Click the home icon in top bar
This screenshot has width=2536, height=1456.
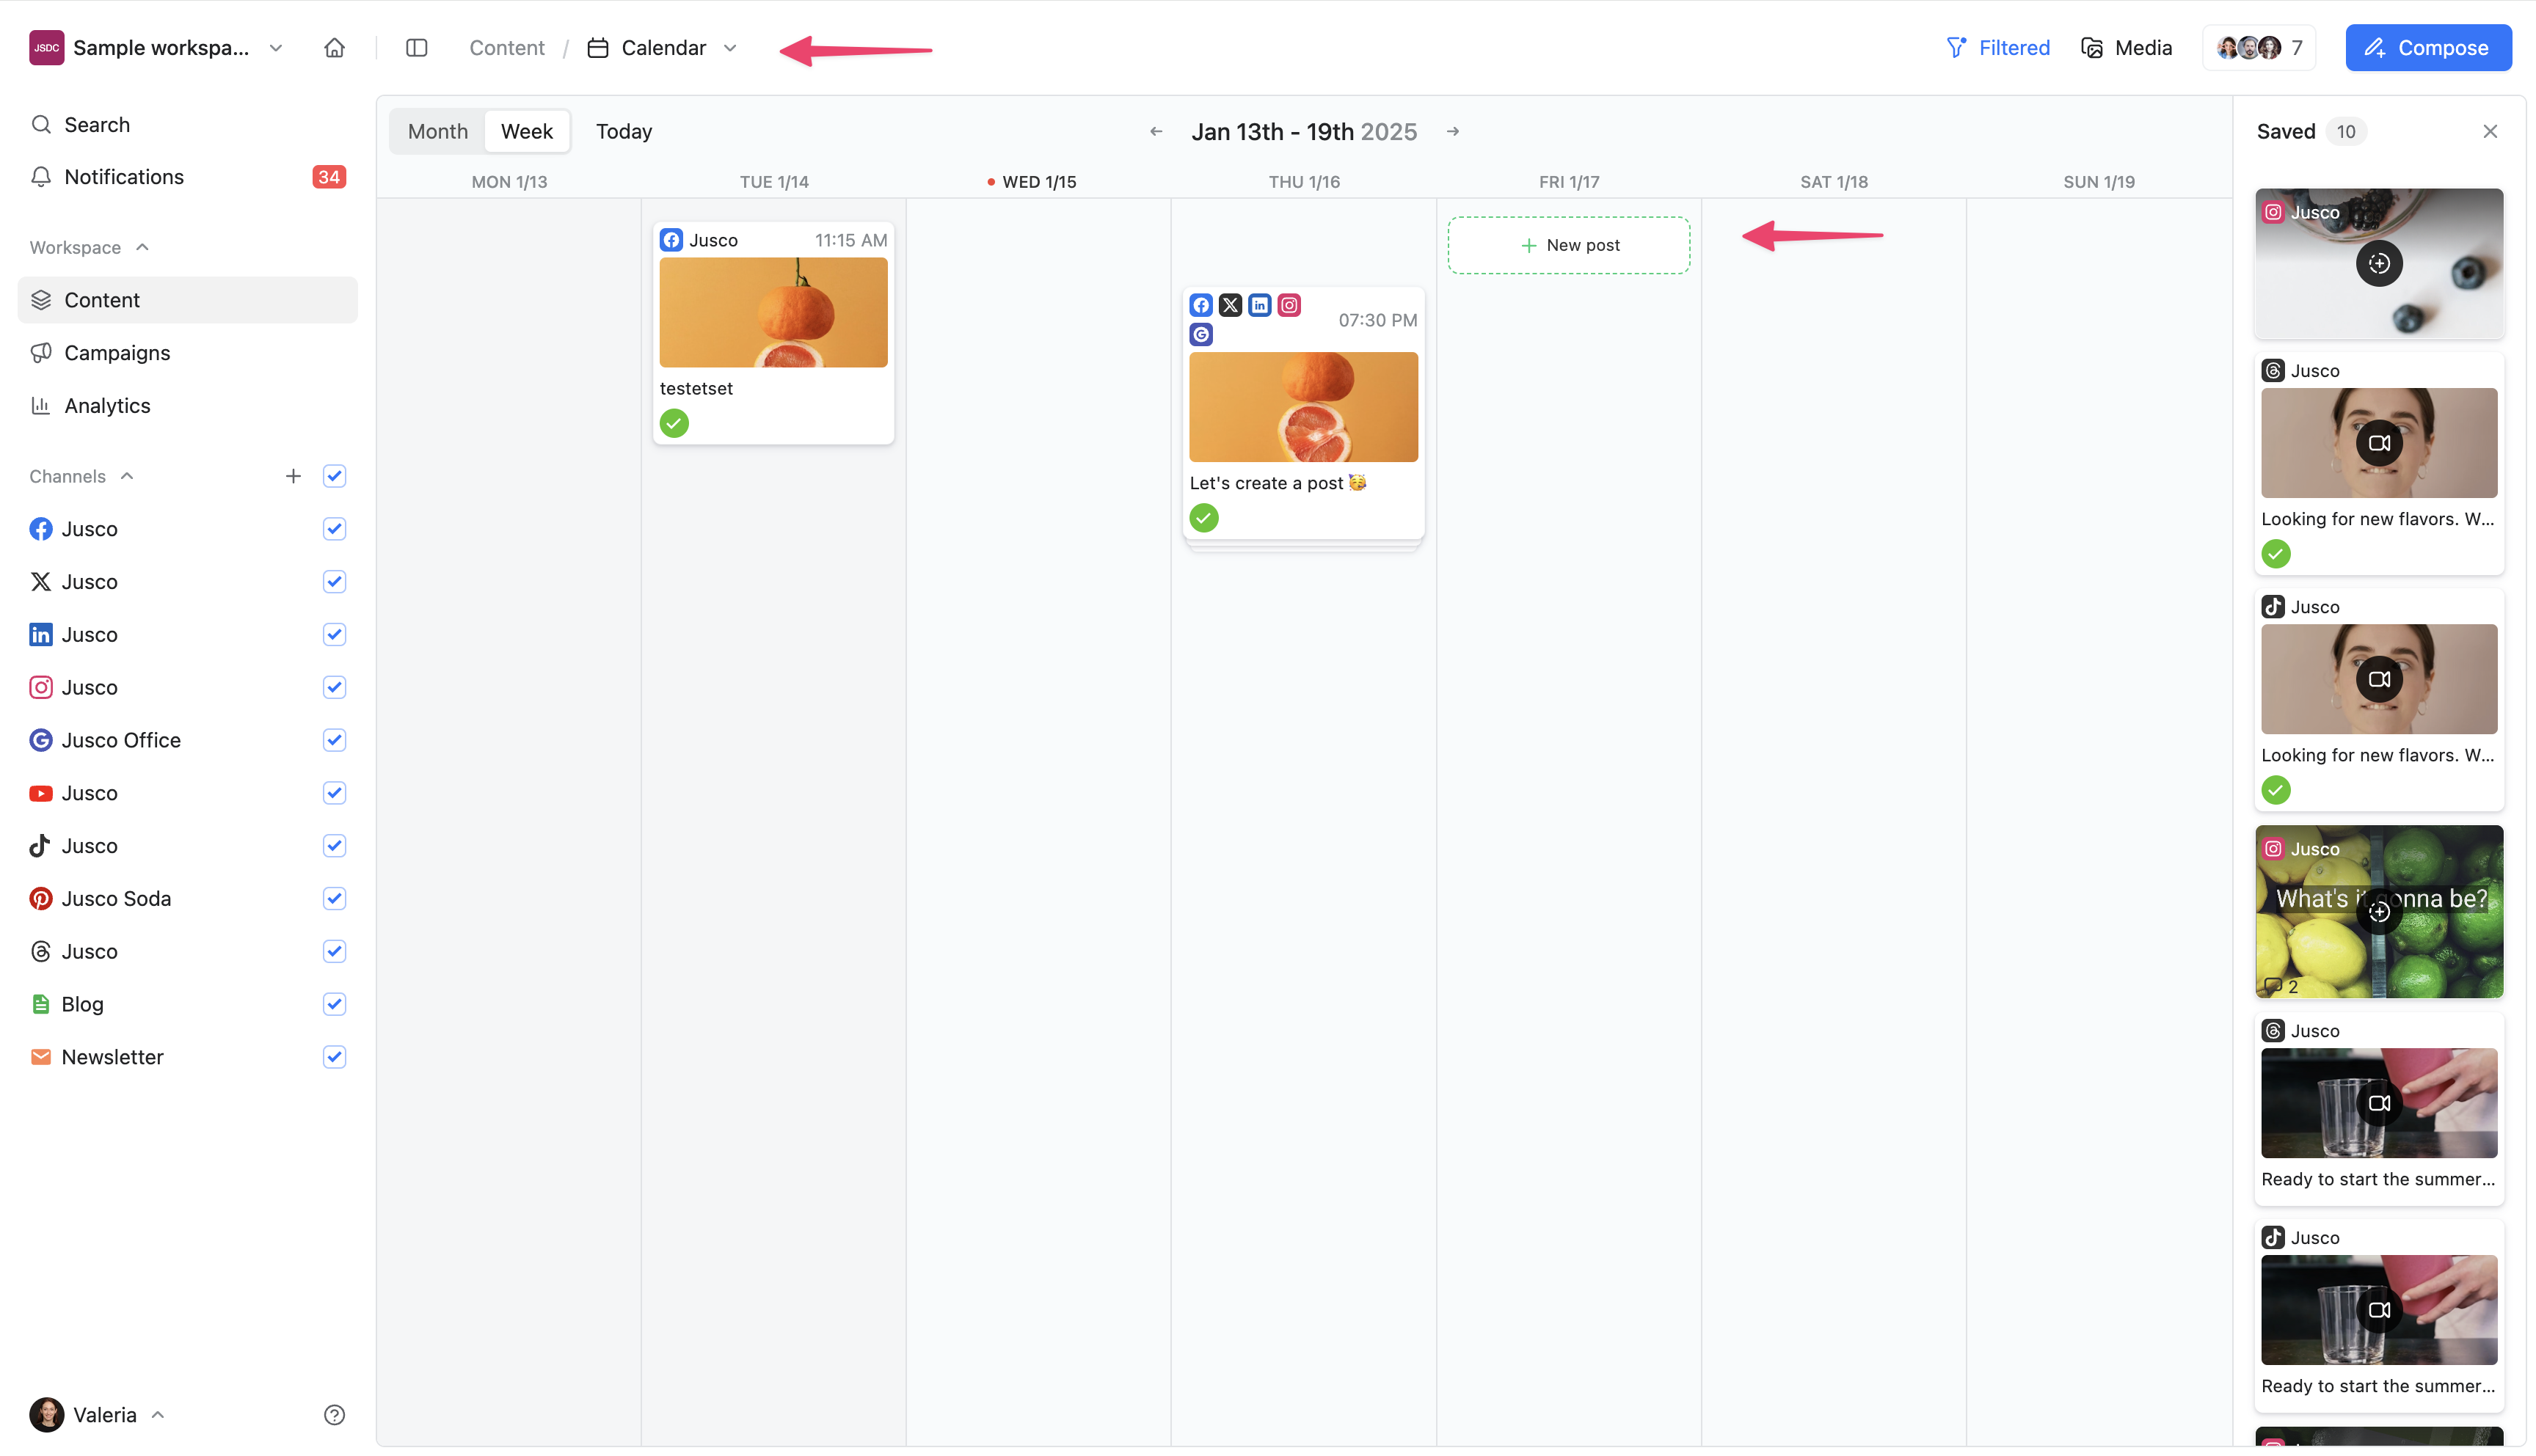[x=334, y=48]
